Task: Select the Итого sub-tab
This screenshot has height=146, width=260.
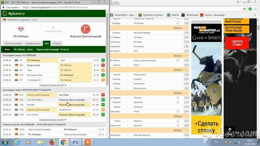Action: point(7,49)
